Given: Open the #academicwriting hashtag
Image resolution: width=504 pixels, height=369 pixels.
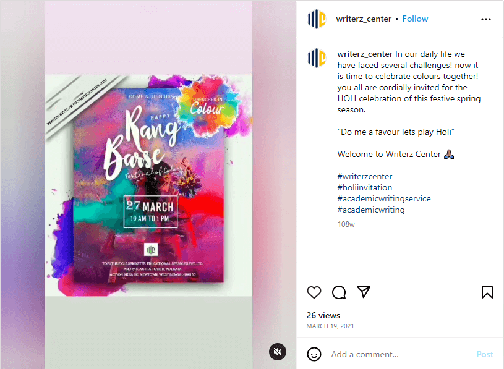Looking at the screenshot, I should click(x=371, y=210).
